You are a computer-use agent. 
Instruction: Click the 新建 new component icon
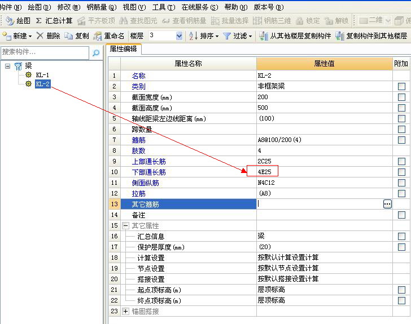[x=7, y=35]
